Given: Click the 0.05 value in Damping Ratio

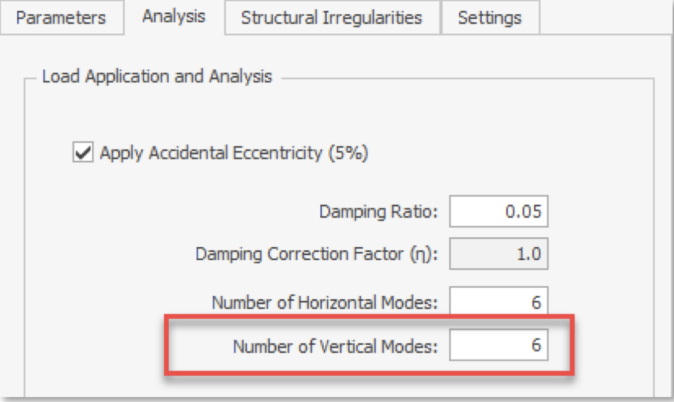Looking at the screenshot, I should pos(524,212).
